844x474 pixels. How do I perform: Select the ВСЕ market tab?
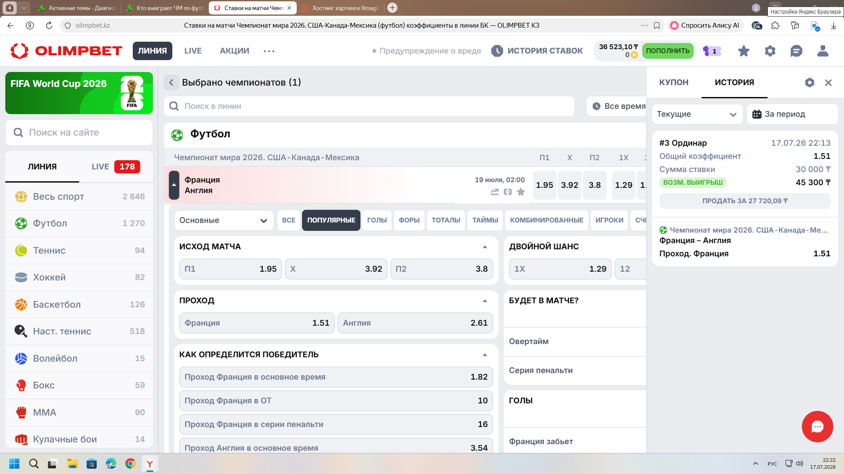point(289,220)
